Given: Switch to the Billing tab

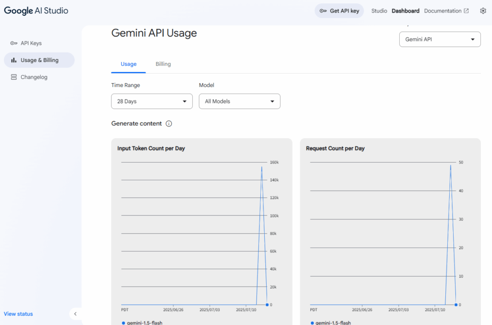Looking at the screenshot, I should click(163, 64).
